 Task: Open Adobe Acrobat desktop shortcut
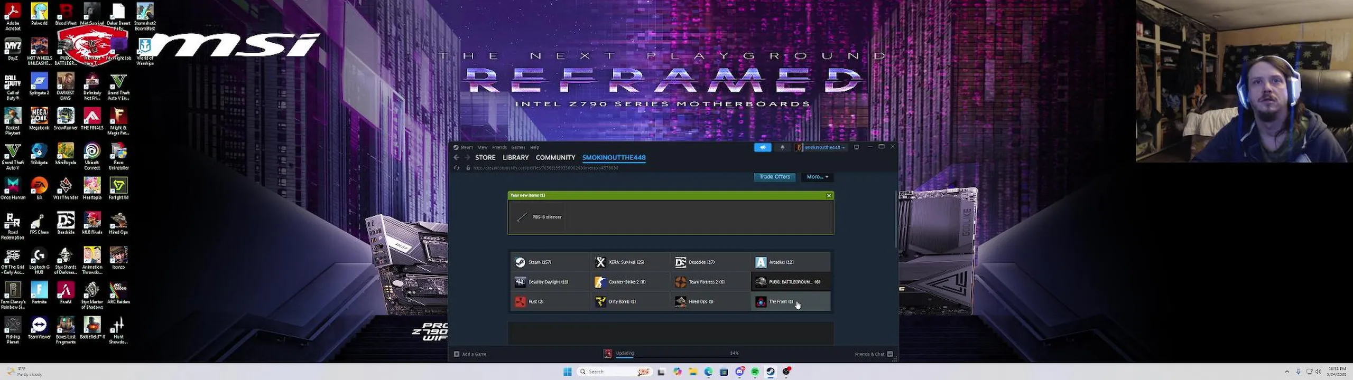coord(13,17)
